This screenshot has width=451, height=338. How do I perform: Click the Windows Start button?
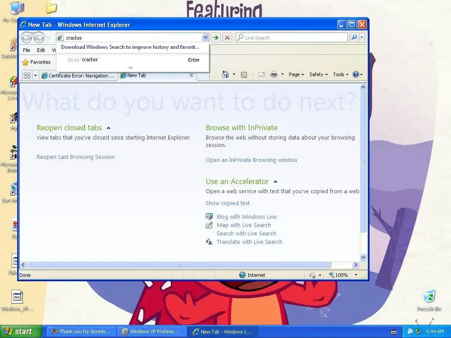21,331
